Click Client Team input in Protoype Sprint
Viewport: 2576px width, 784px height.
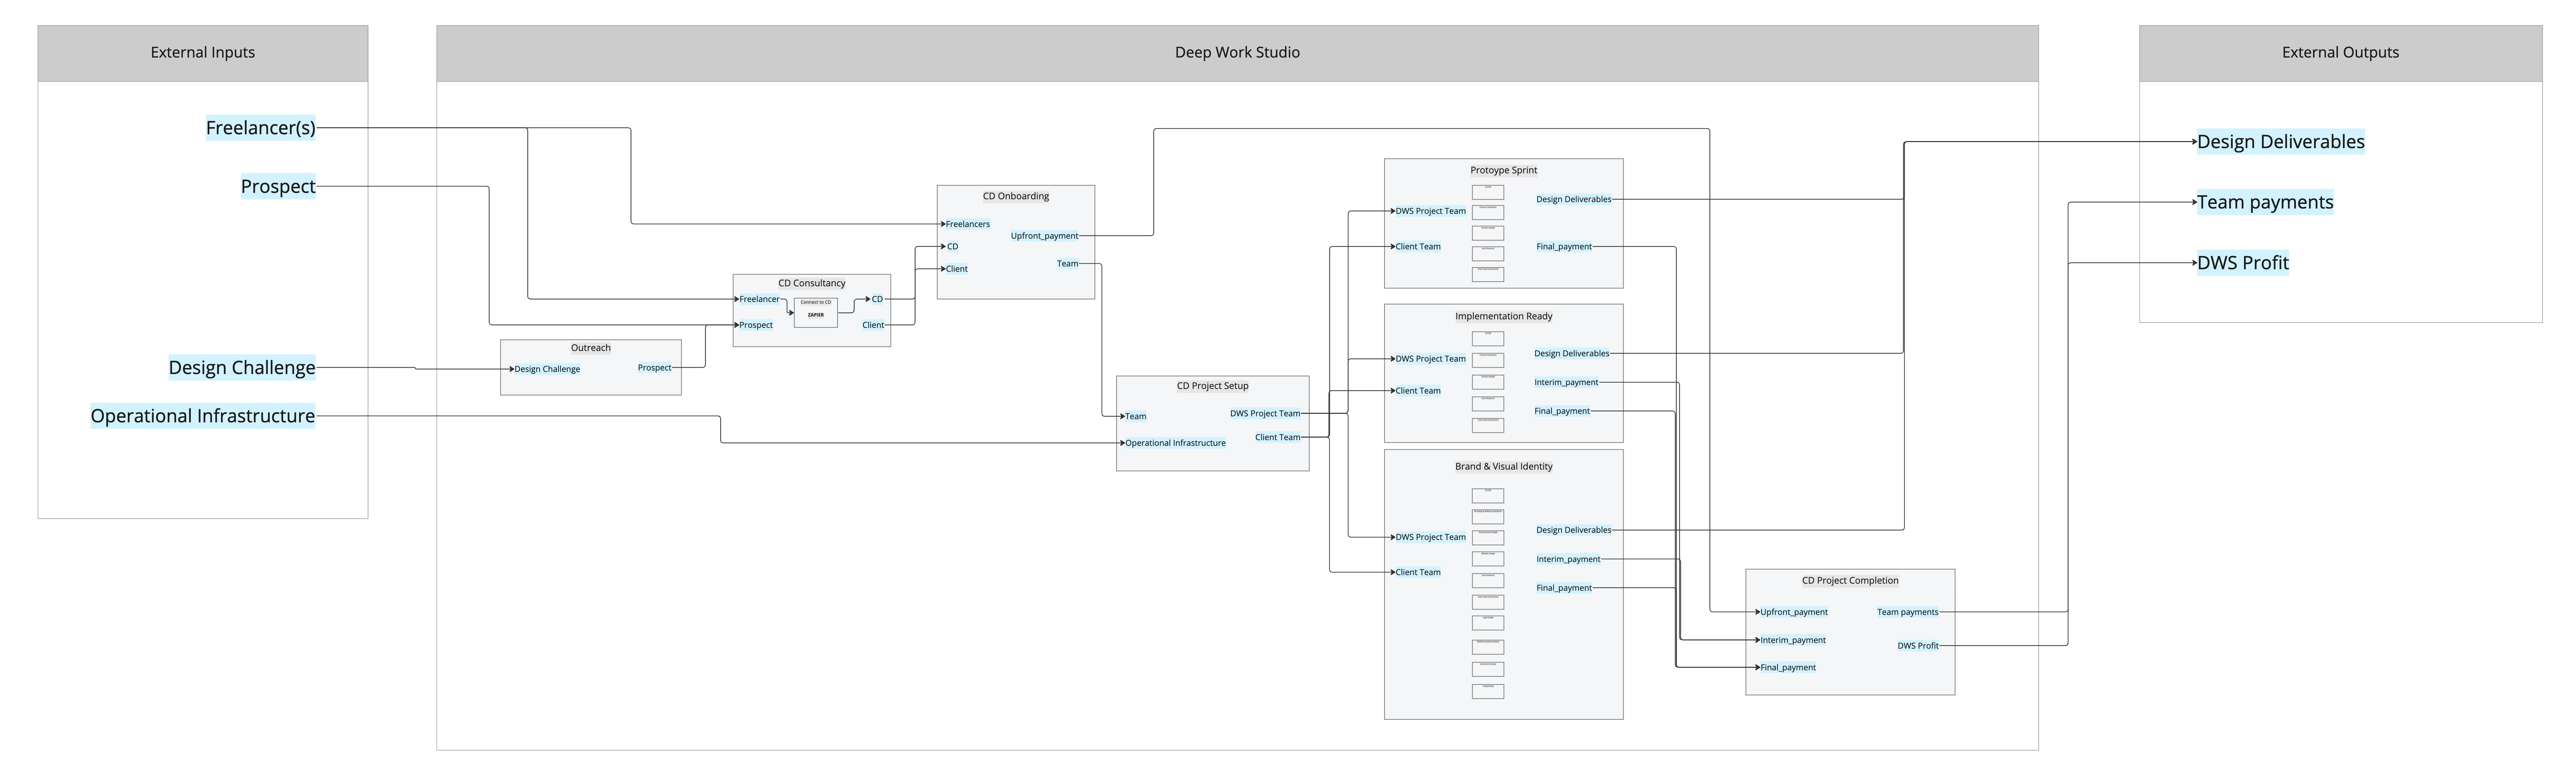click(1418, 246)
